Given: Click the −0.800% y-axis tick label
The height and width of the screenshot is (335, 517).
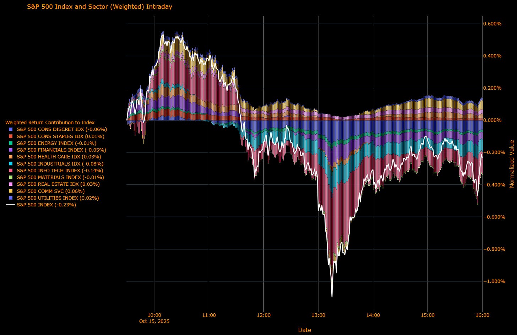Looking at the screenshot, I should 492,249.
